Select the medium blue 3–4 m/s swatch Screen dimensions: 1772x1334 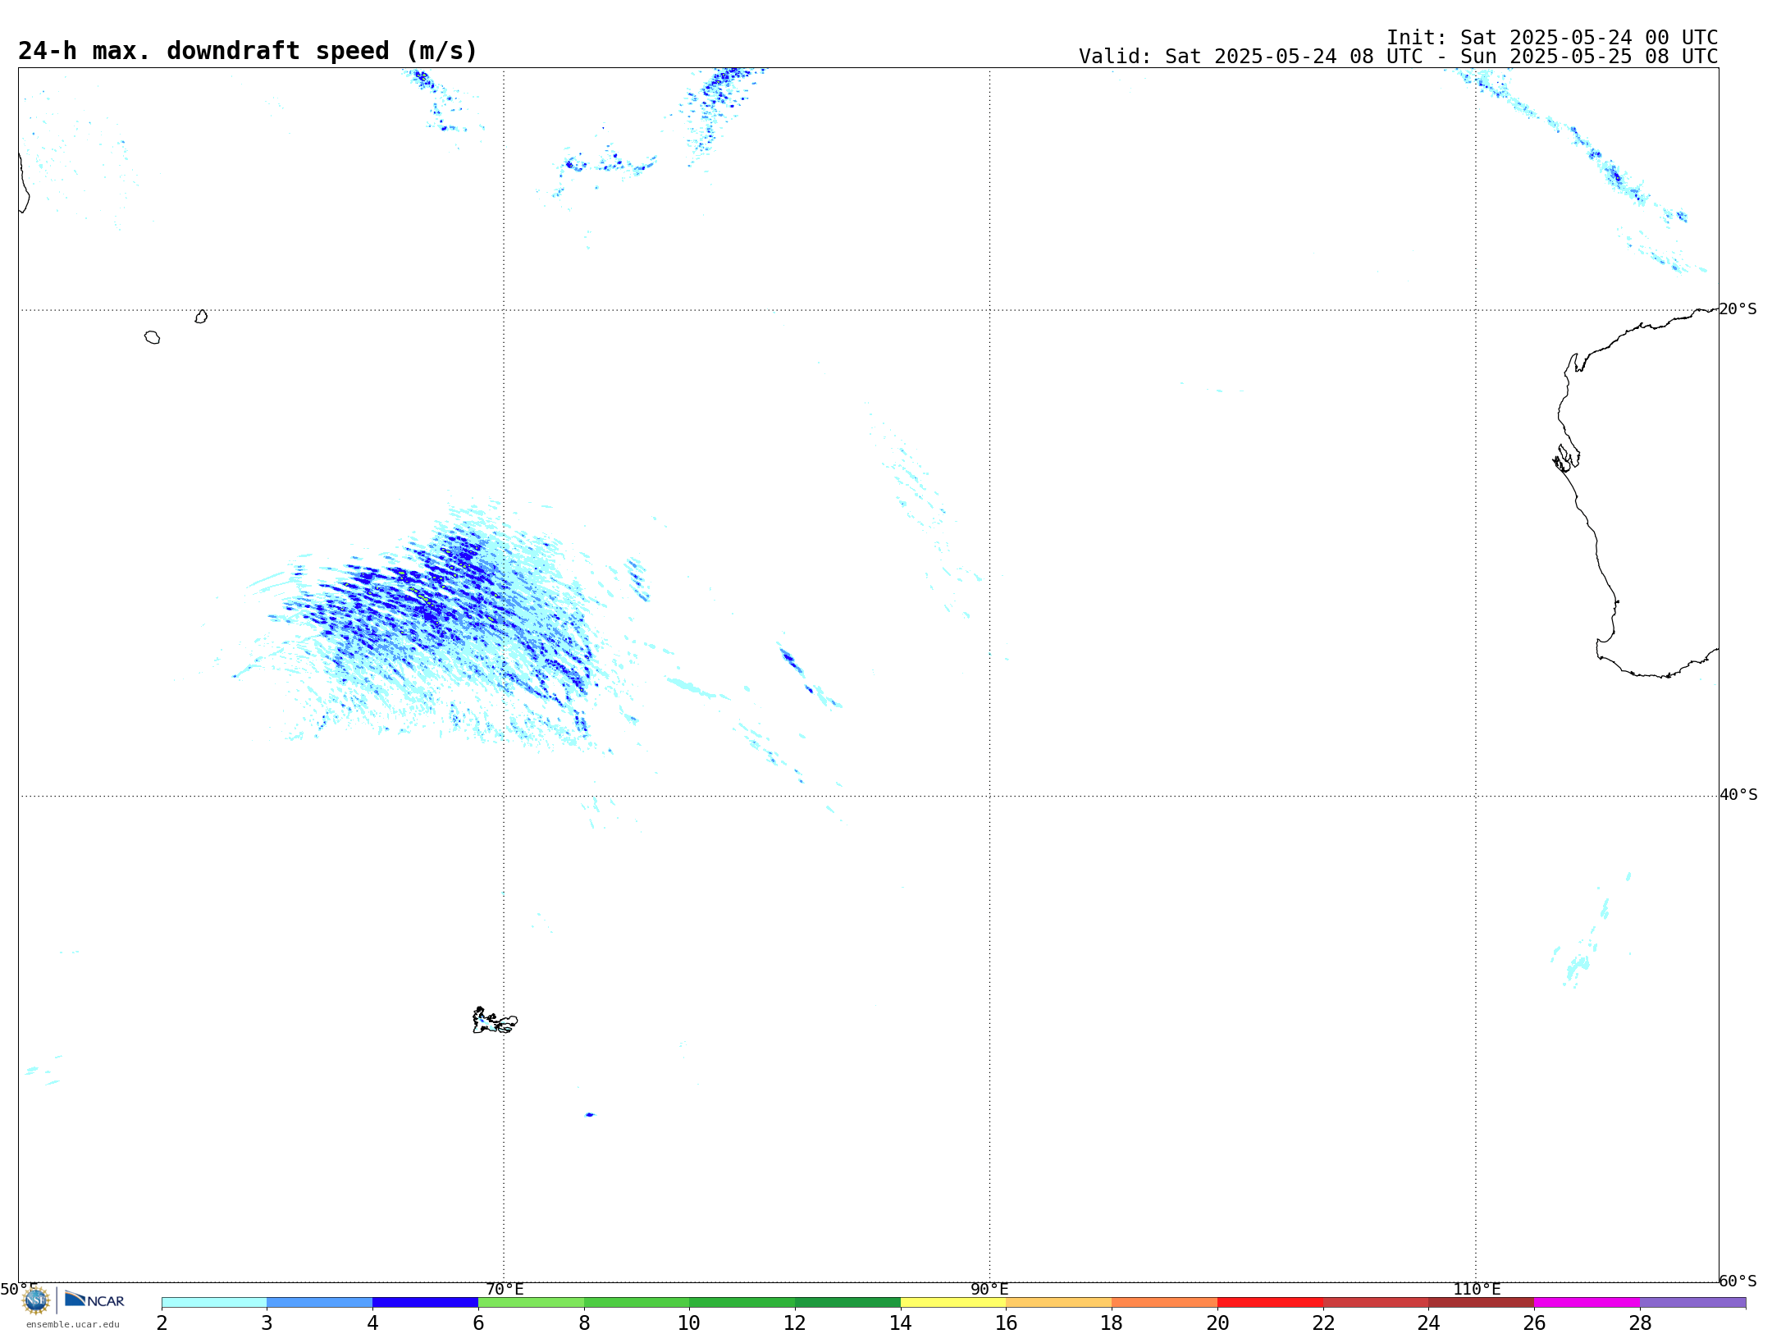(x=320, y=1303)
